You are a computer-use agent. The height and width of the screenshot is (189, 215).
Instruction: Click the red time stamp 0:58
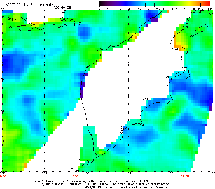(3, 176)
